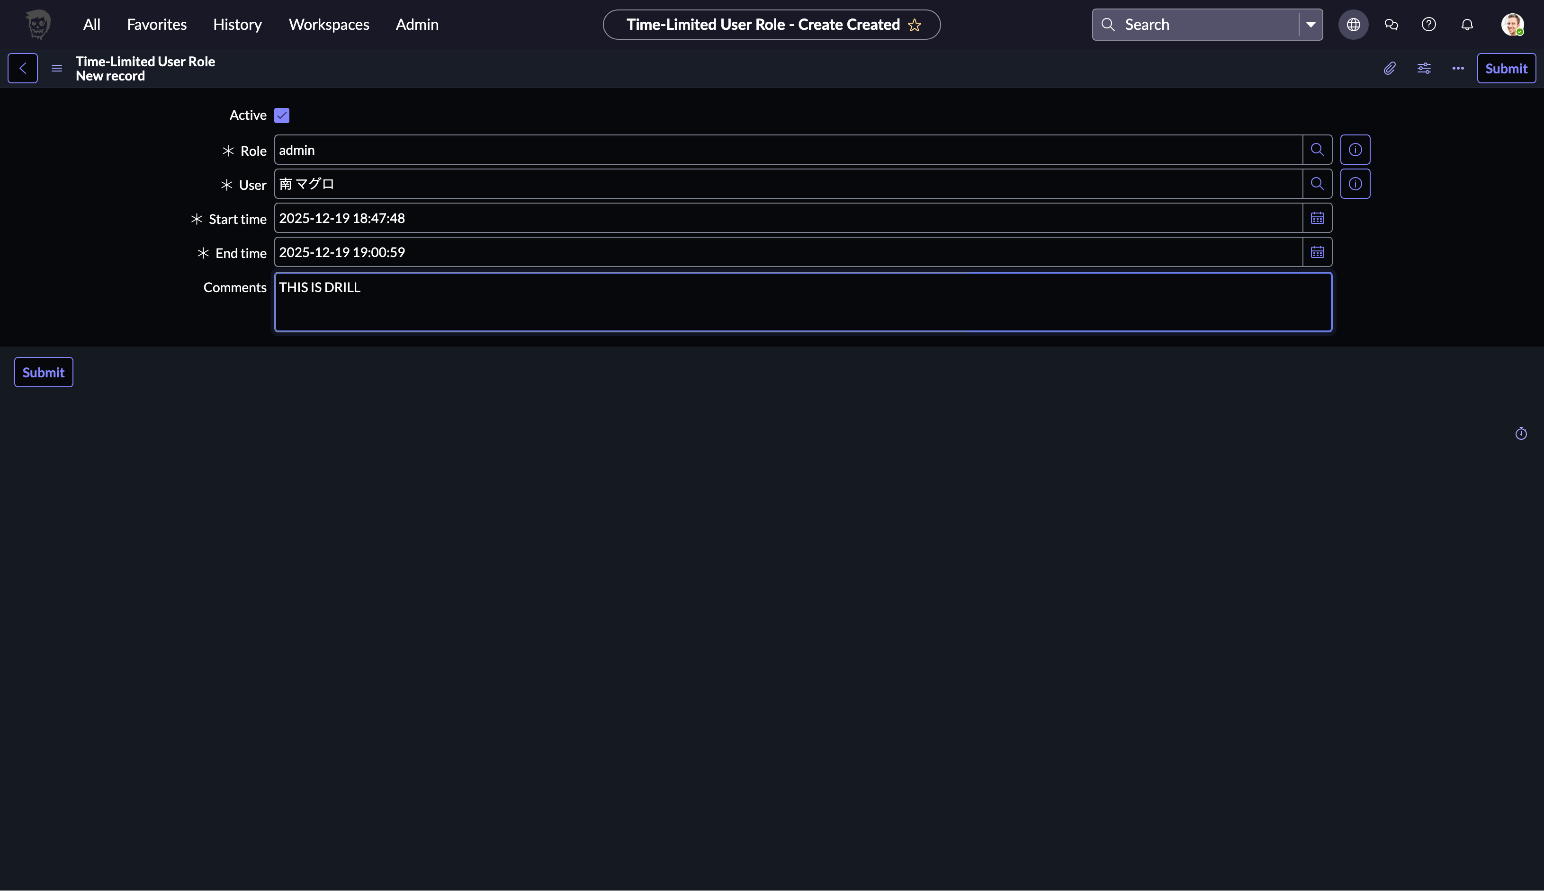Favorite this page with star icon
The image size is (1544, 891).
click(914, 25)
